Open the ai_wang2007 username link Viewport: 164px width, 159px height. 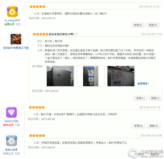(12, 20)
